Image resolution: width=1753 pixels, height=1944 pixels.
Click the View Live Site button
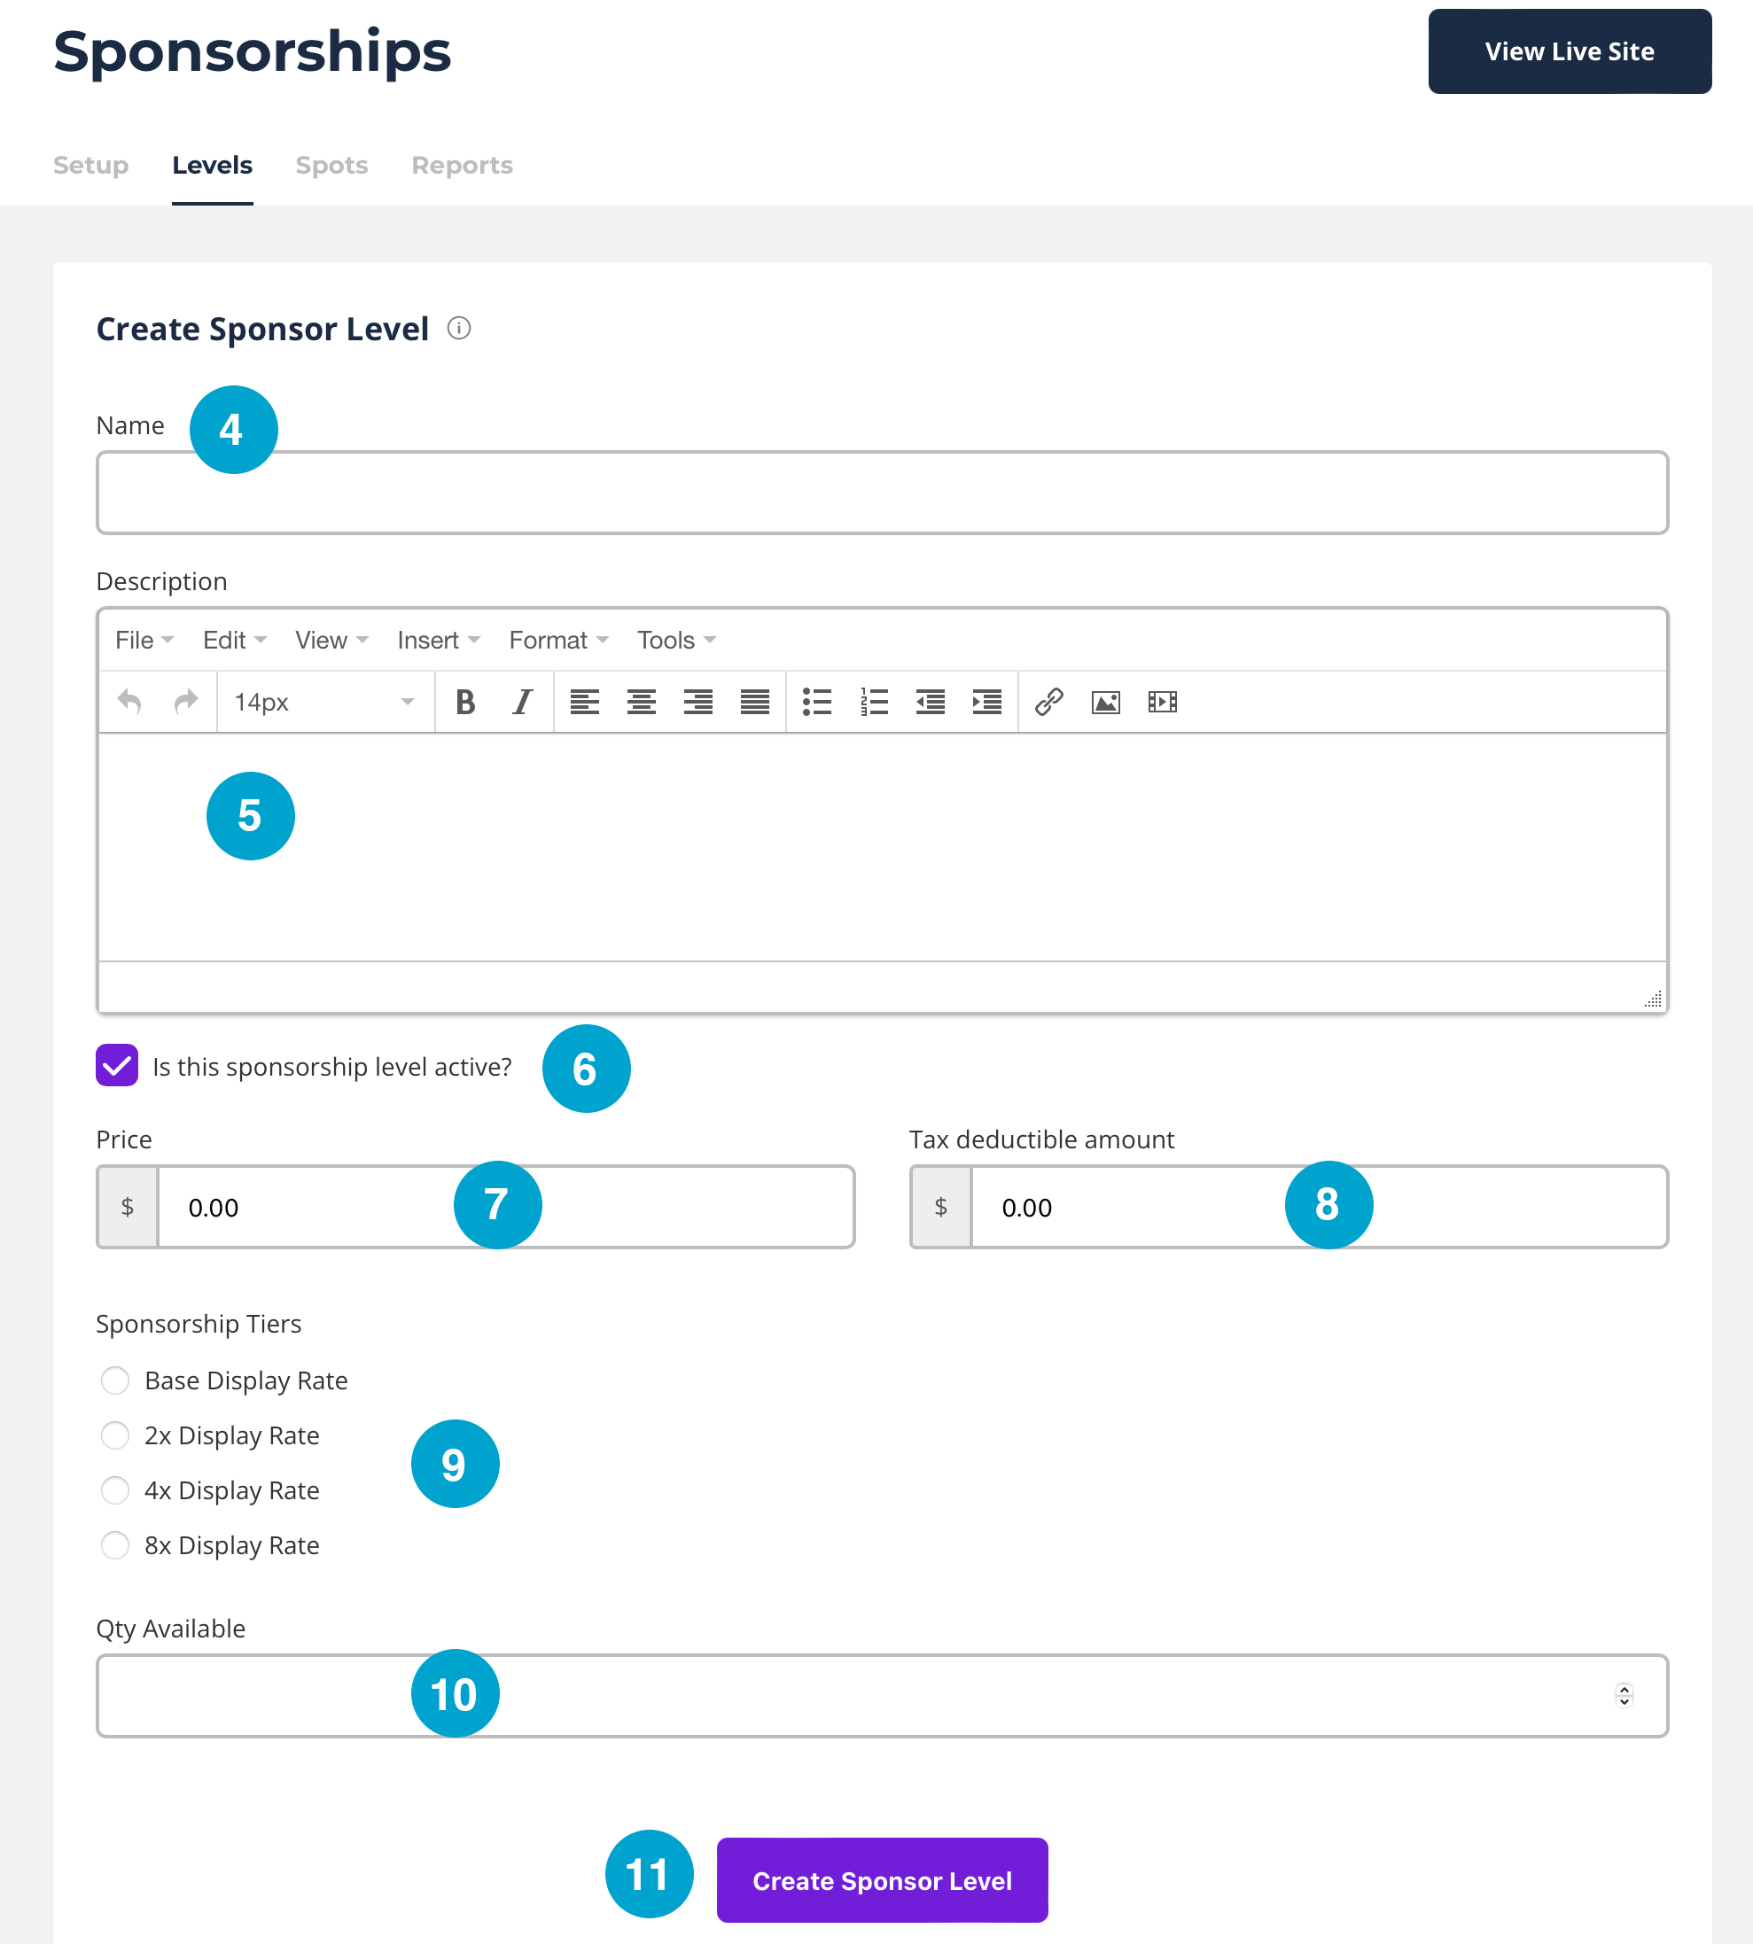point(1569,52)
